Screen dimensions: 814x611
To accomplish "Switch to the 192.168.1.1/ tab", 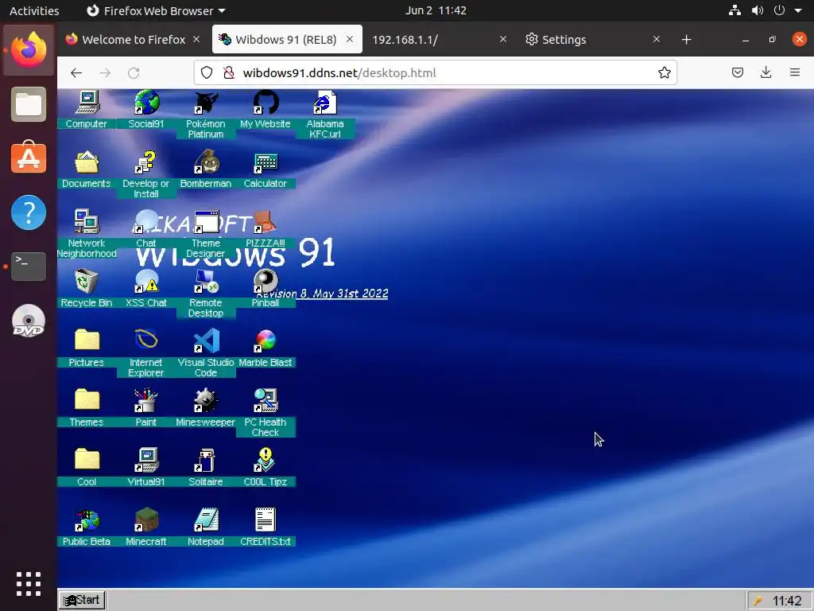I will 439,40.
